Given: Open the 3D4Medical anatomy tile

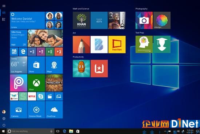Looking at the screenshot, I should point(117,20).
